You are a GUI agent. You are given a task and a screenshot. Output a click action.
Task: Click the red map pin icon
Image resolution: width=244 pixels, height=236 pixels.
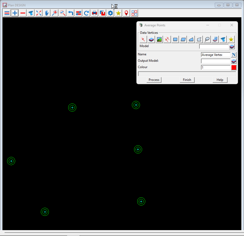[126, 13]
